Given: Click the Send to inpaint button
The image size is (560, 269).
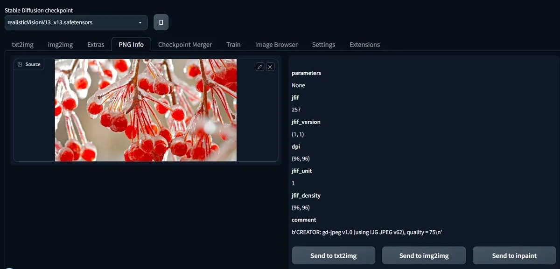Looking at the screenshot, I should [x=514, y=255].
